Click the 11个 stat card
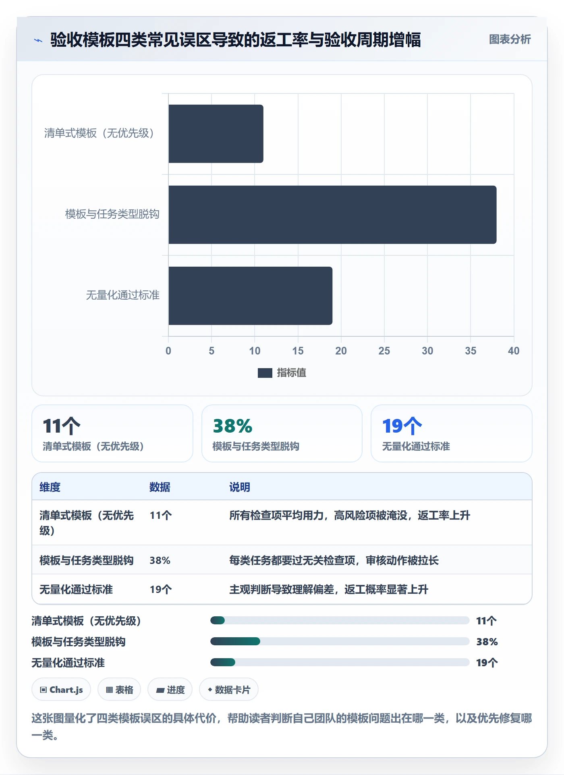This screenshot has width=564, height=775. (x=112, y=433)
